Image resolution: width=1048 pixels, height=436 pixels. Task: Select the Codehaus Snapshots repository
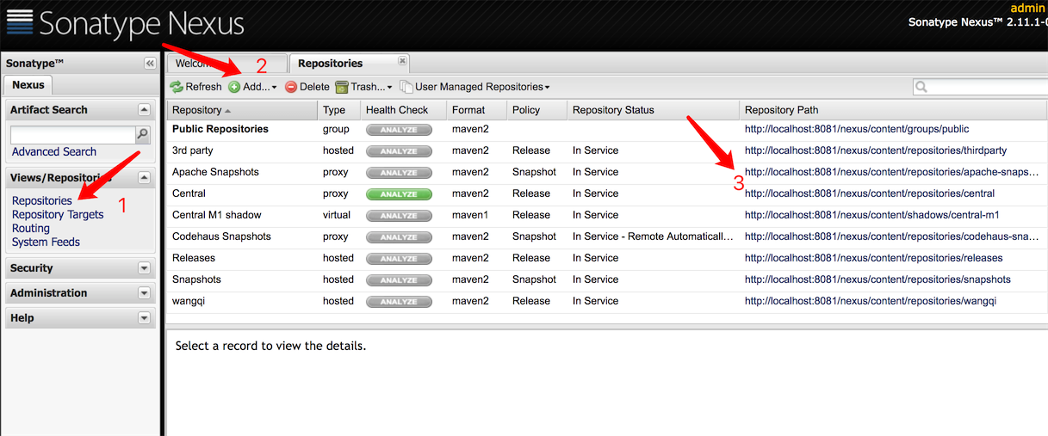tap(607, 236)
